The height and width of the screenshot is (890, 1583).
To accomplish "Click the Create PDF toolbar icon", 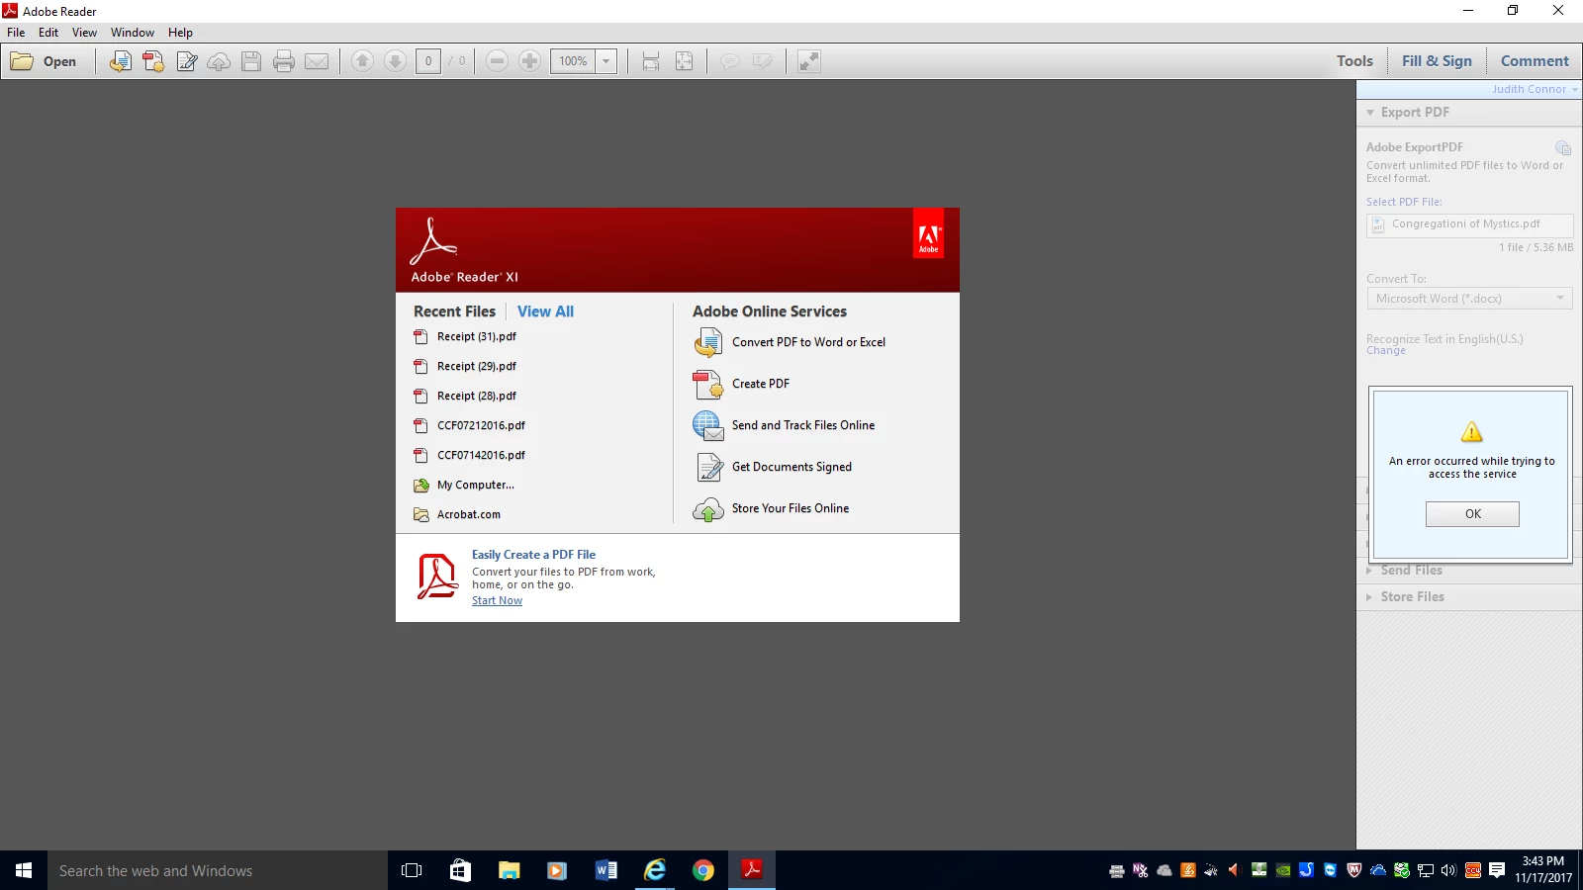I will tap(153, 61).
